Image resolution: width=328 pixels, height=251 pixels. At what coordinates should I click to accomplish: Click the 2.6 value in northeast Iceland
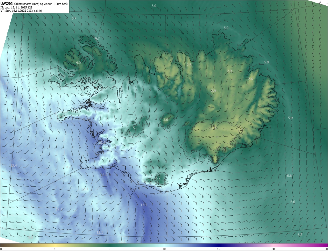[x=250, y=79]
